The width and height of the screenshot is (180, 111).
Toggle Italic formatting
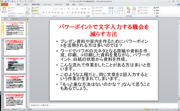pos(46,13)
